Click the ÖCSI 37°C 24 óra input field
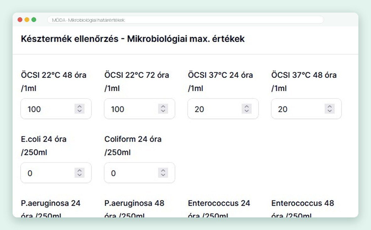371x230 pixels. coord(223,109)
